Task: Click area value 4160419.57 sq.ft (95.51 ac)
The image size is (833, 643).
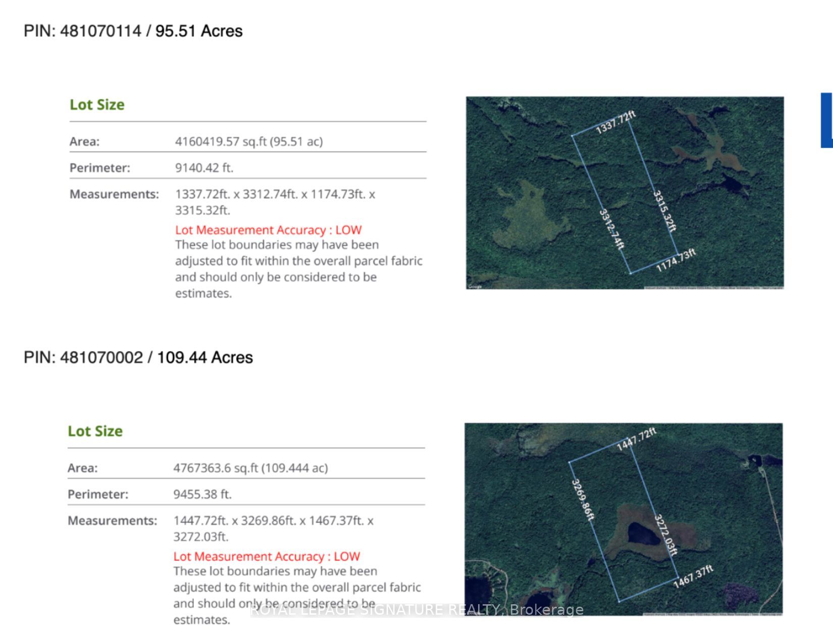Action: (249, 141)
